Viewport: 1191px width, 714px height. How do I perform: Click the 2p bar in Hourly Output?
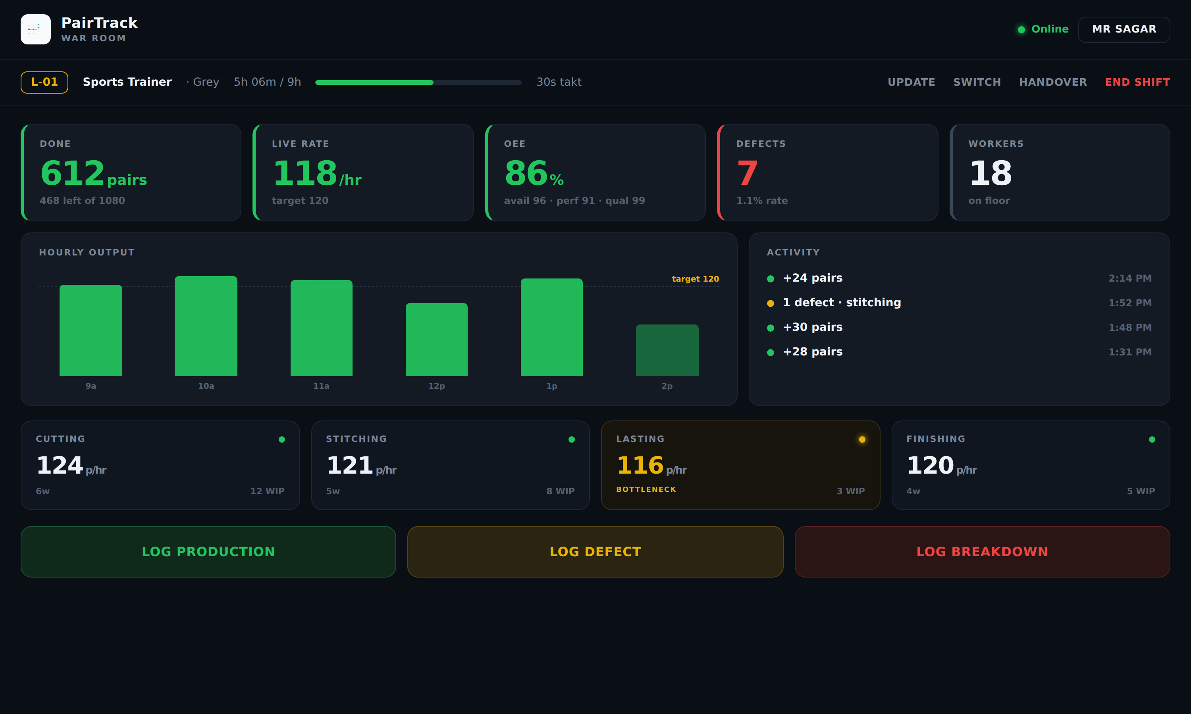(667, 350)
